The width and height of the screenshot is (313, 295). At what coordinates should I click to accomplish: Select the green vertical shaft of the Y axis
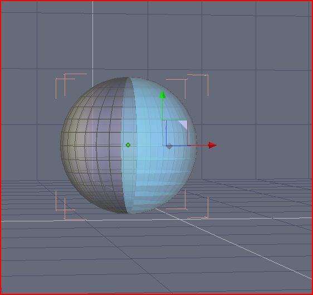[x=163, y=109]
